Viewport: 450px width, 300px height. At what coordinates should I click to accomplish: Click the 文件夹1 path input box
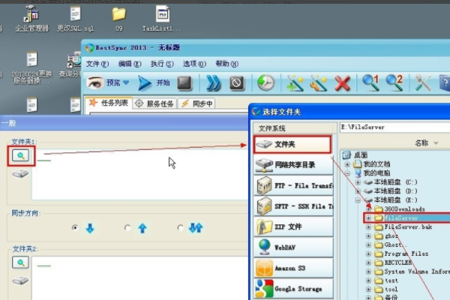click(x=140, y=174)
